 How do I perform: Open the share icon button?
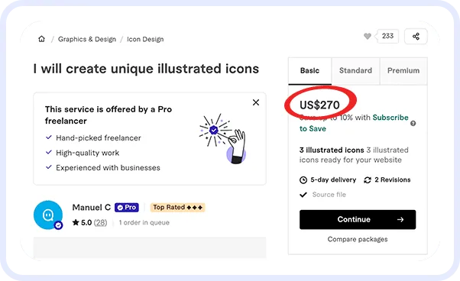[416, 37]
